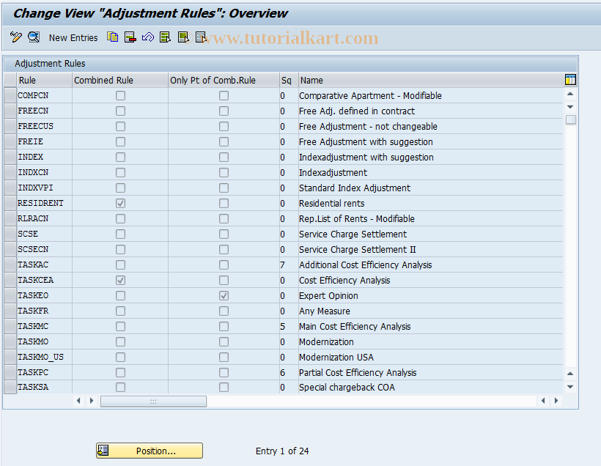The image size is (601, 466).
Task: Click the scroll down arrow below top arrow
Action: [x=570, y=107]
